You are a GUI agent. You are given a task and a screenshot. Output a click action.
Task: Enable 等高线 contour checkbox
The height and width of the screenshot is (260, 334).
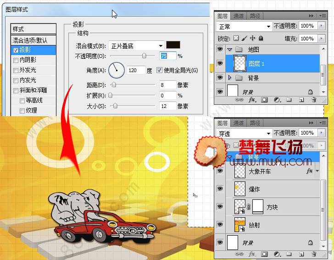coord(22,101)
